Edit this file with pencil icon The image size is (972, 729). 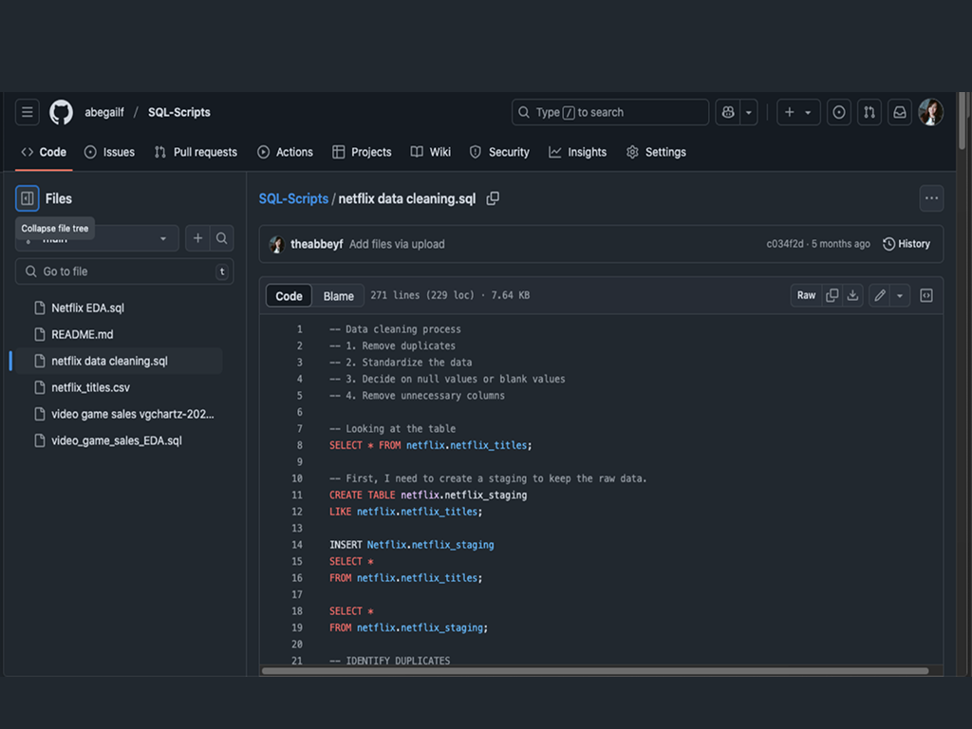880,296
